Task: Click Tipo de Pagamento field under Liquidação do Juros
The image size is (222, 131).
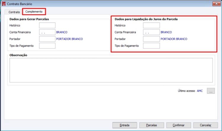Action: [151, 46]
